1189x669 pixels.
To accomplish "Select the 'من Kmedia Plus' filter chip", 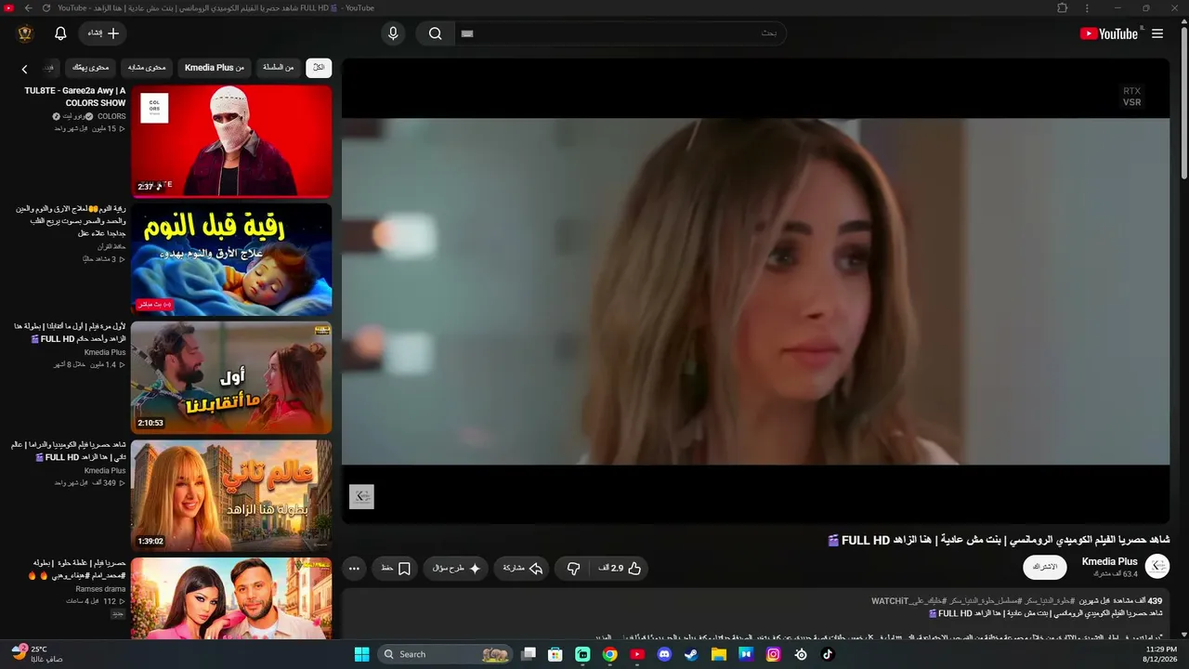I will 215,68.
